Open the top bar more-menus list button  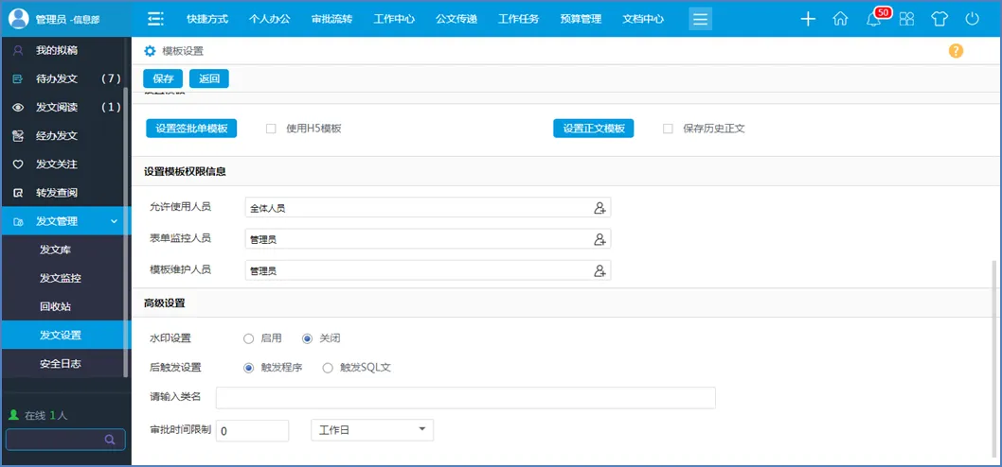(700, 19)
